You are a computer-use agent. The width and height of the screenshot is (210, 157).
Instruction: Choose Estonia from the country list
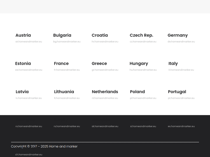coord(23,64)
